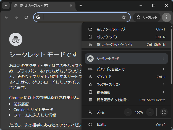
Task: Increase zoom with plus button
Action: [150, 112]
